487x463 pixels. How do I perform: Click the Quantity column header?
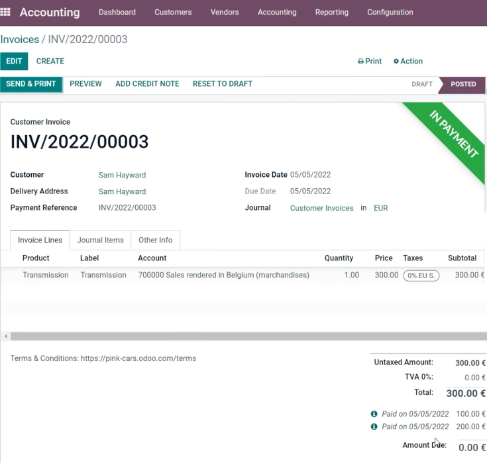tap(339, 258)
